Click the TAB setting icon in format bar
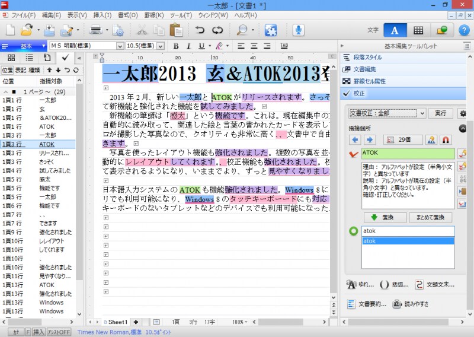This screenshot has height=337, width=474. (x=284, y=46)
